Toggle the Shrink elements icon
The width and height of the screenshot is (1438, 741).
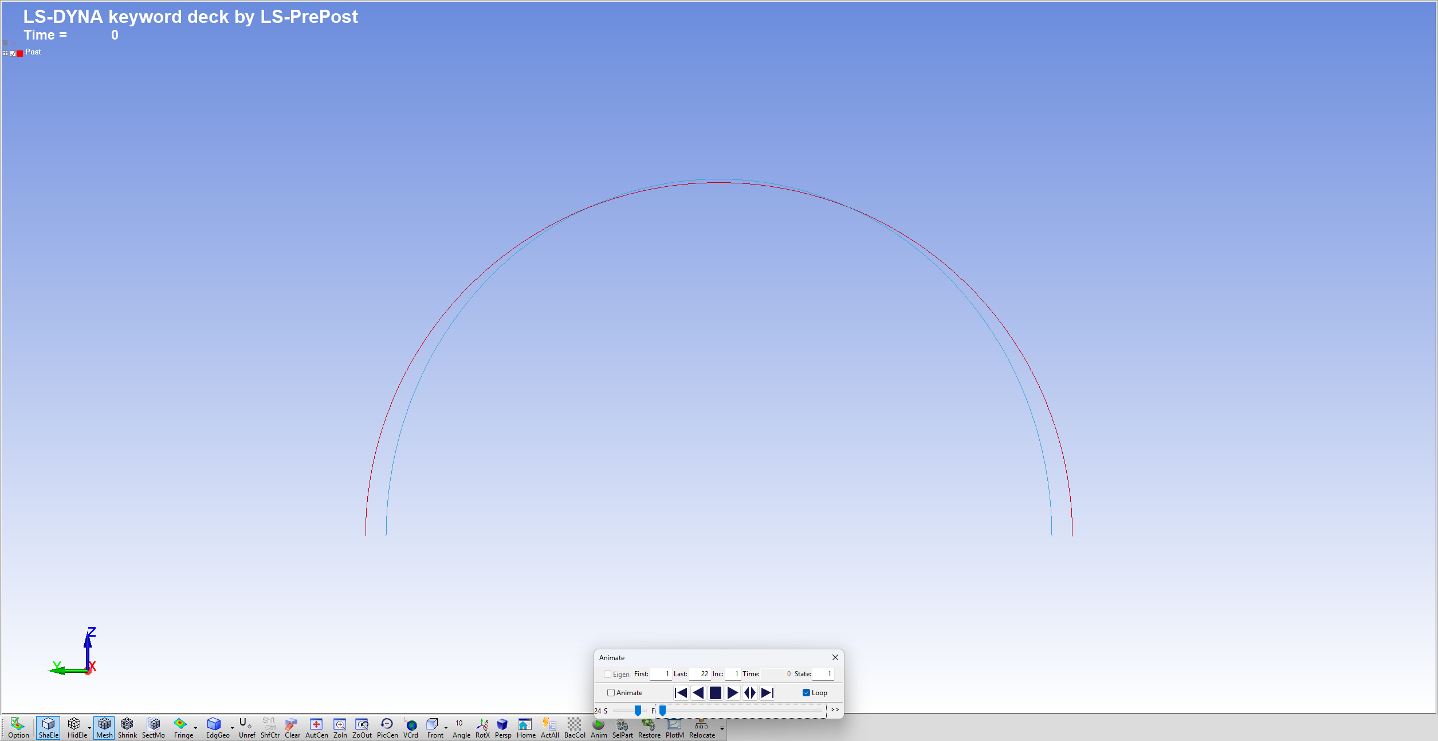127,727
